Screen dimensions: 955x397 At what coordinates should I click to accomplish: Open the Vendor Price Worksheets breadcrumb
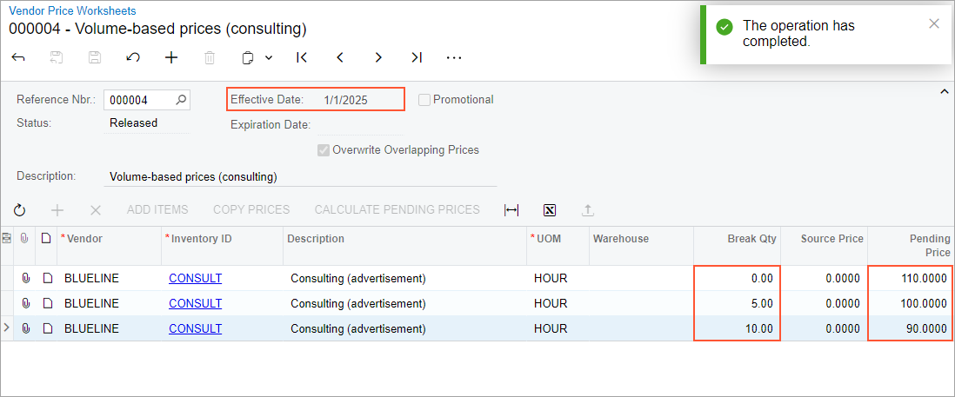point(72,11)
